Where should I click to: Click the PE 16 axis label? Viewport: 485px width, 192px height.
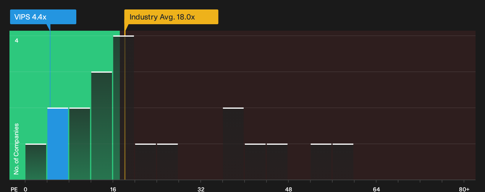click(x=113, y=189)
